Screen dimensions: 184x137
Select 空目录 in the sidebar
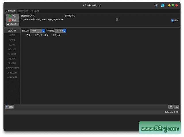12,35
